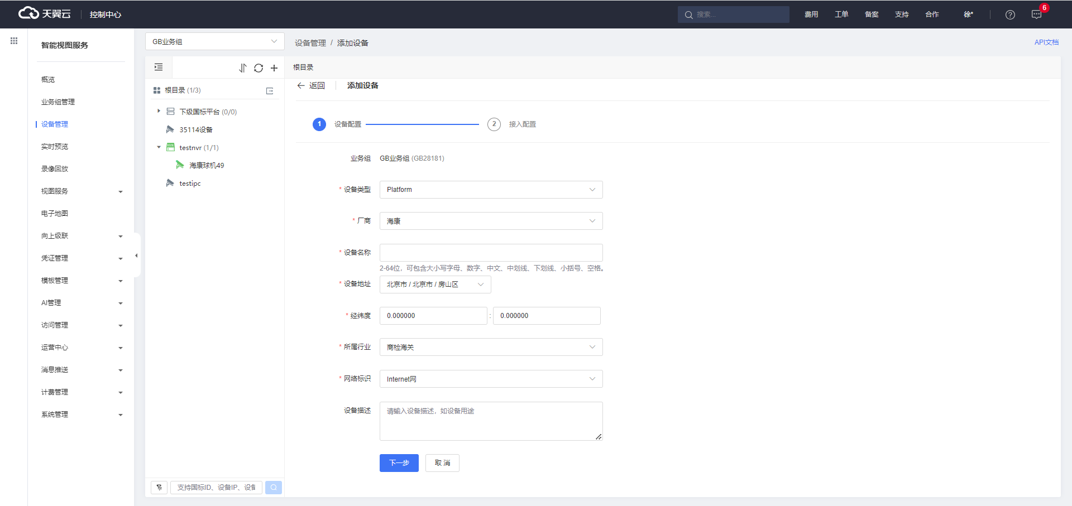The width and height of the screenshot is (1072, 506).
Task: Collapse the testnvr tree node
Action: click(x=159, y=147)
